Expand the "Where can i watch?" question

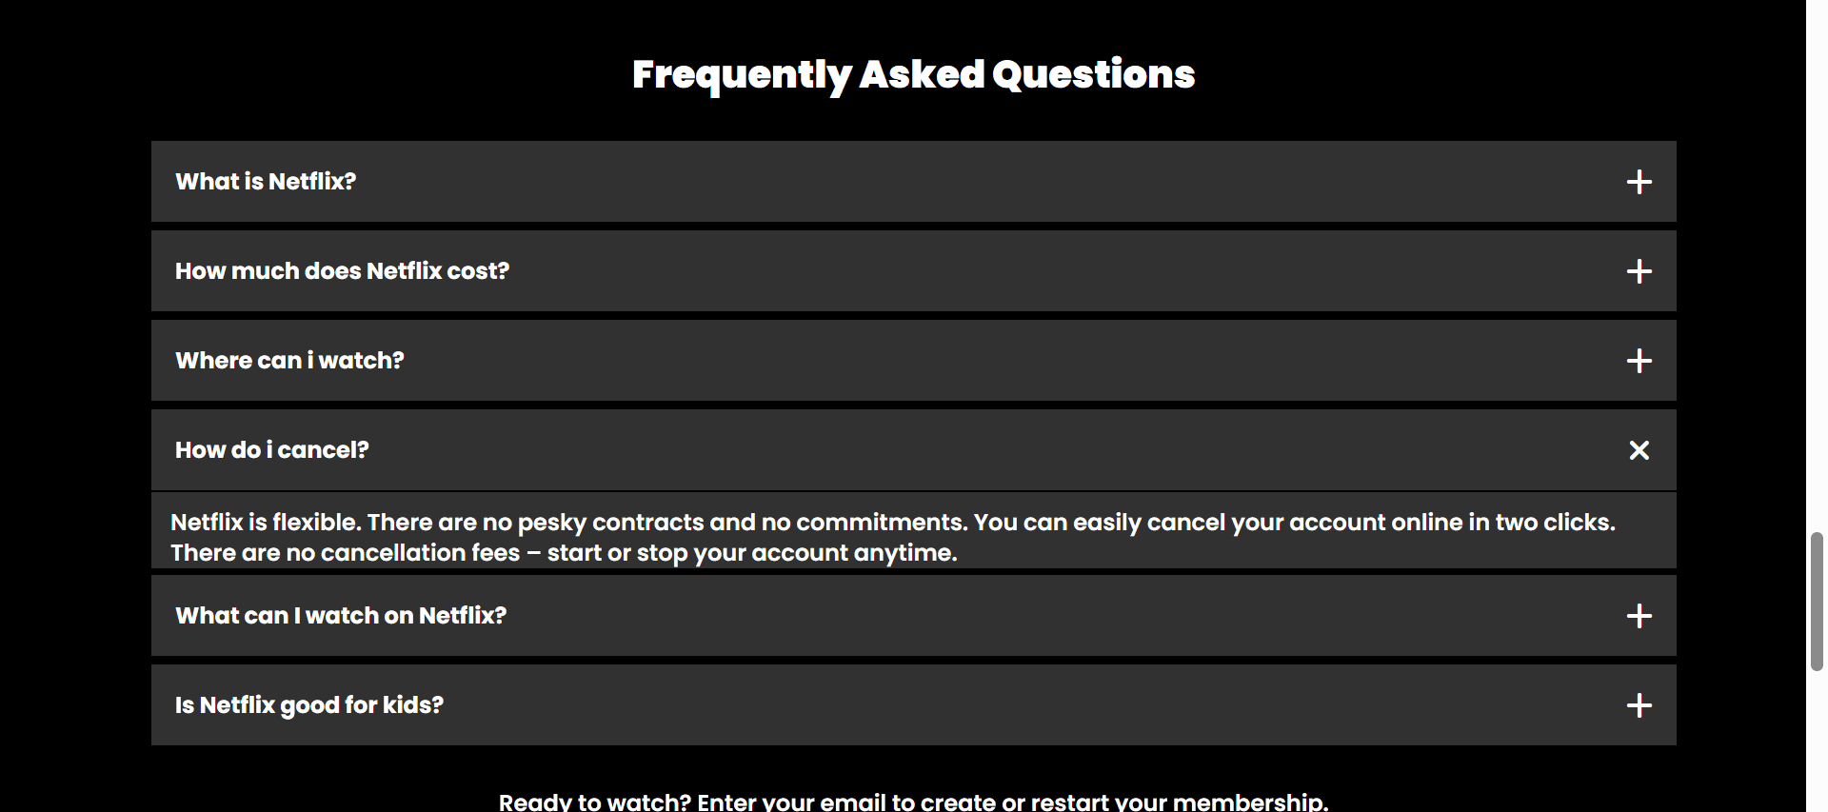click(289, 361)
